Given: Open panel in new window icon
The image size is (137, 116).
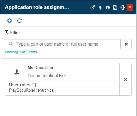Looking at the screenshot, I should pos(93,8).
